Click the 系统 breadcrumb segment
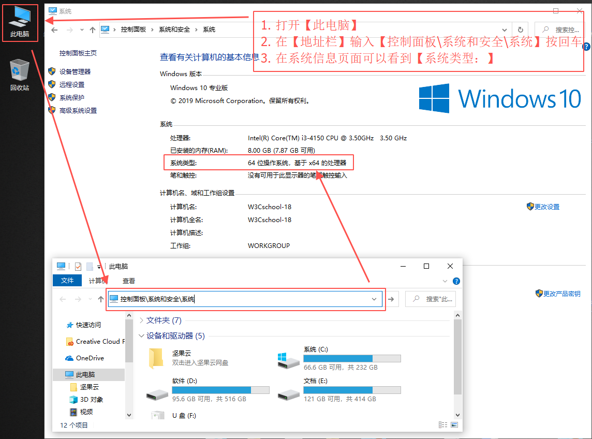 [x=209, y=30]
